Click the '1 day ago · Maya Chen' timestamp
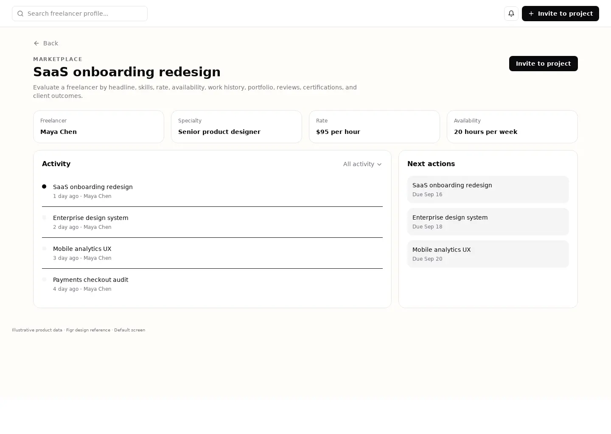This screenshot has width=611, height=434. coord(82,196)
